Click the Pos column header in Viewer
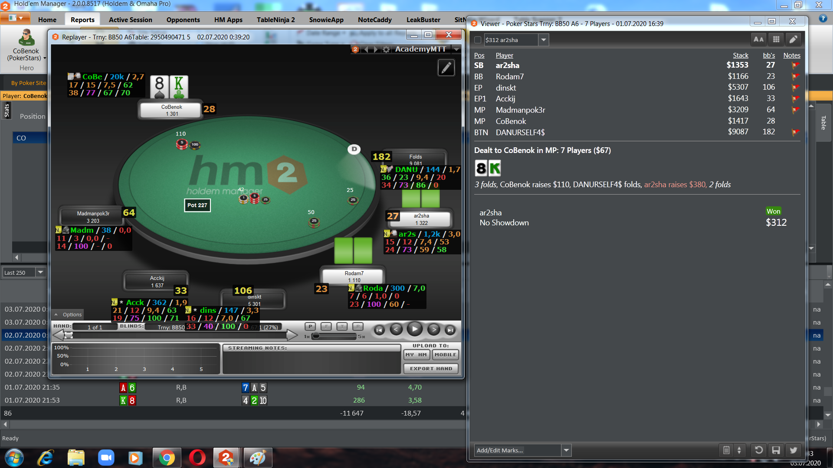Viewport: 833px width, 468px height. 479,55
